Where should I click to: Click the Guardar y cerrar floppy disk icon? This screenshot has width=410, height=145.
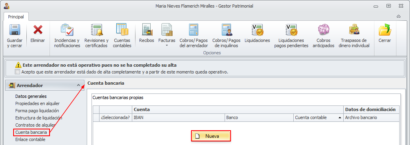(15, 30)
